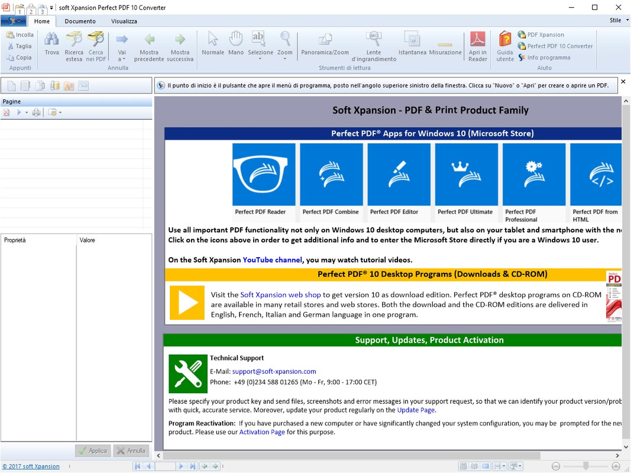The height and width of the screenshot is (473, 631).
Task: Click the Cerca nei PDF icon
Action: [x=96, y=38]
